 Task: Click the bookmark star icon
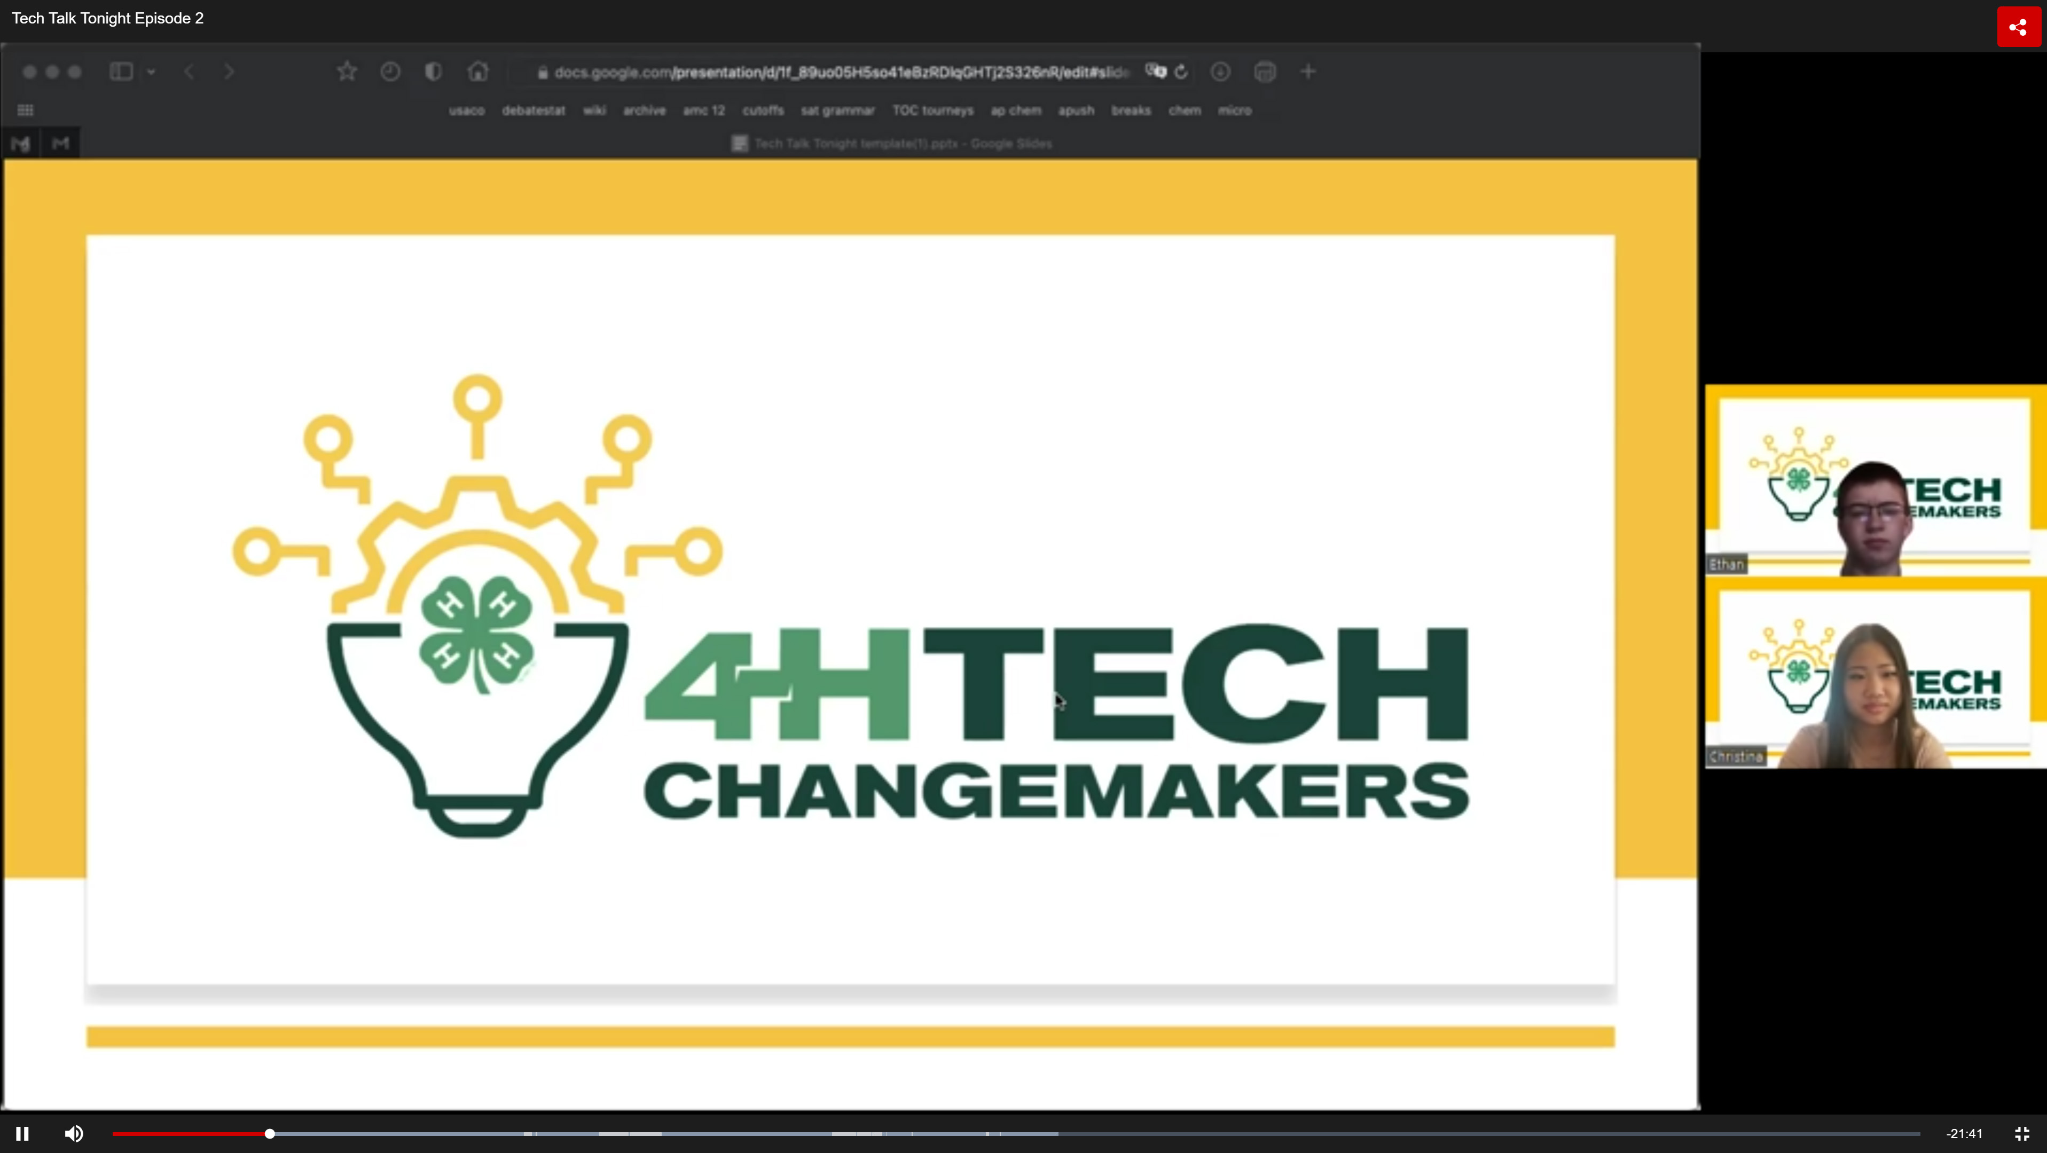click(x=347, y=72)
